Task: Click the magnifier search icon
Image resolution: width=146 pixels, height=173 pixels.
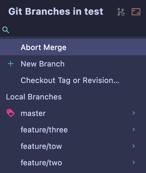Action: (6, 30)
